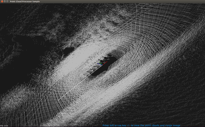Image resolution: width=205 pixels, height=127 pixels.
Task: Maximize the Point Cloud Processor window
Action: [7, 1]
